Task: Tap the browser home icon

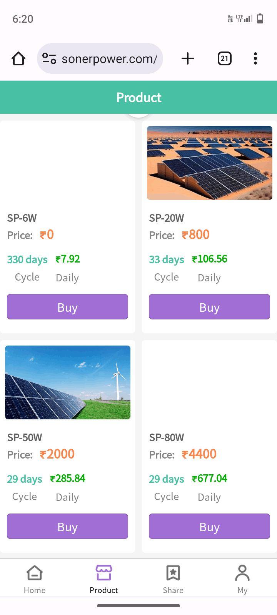Action: (x=18, y=59)
